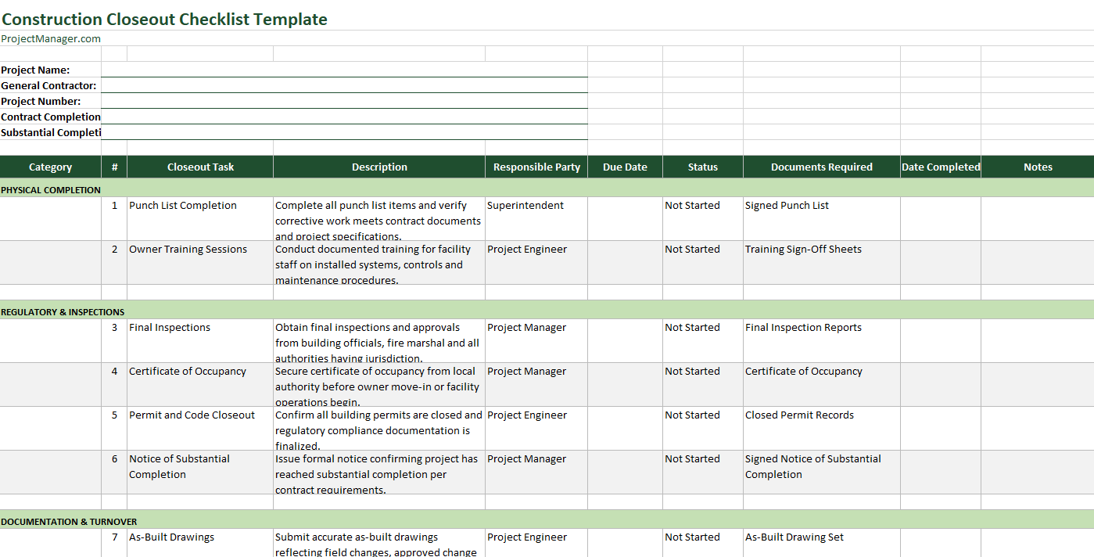Click Not Started status for Certificate of Occupancy row
The image size is (1094, 557).
703,384
